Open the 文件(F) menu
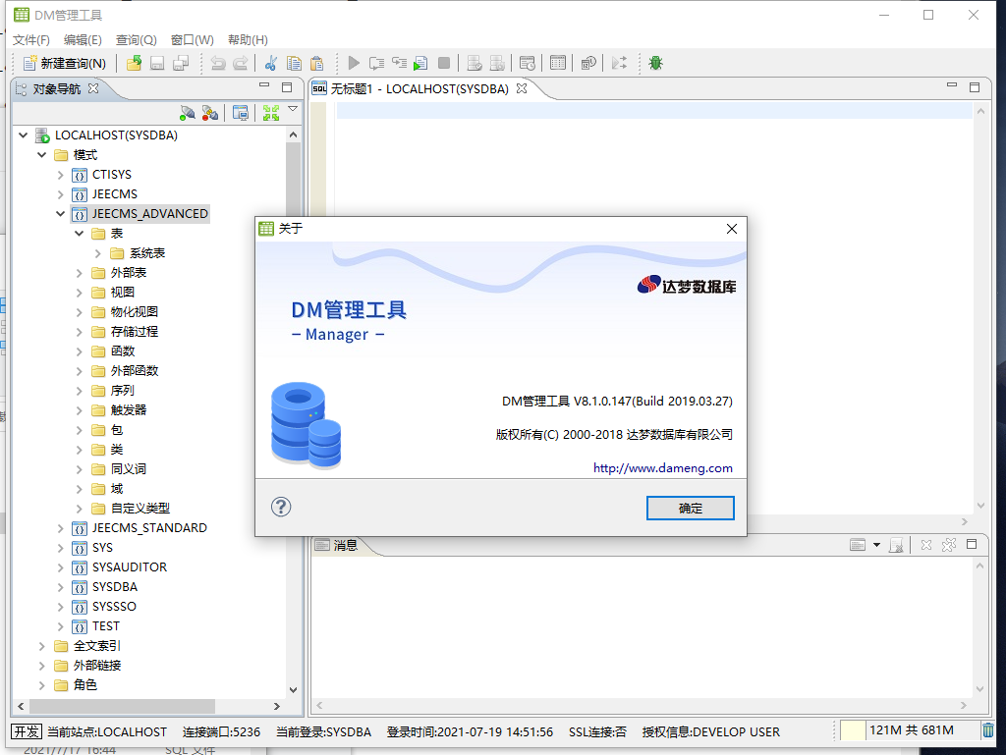This screenshot has height=755, width=1006. coord(30,39)
